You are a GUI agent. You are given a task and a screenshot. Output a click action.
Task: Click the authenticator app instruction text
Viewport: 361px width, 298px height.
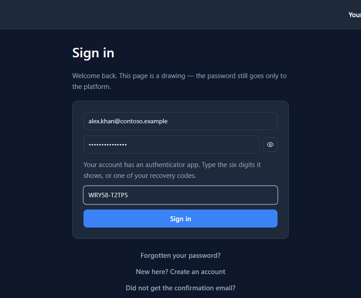coord(172,170)
